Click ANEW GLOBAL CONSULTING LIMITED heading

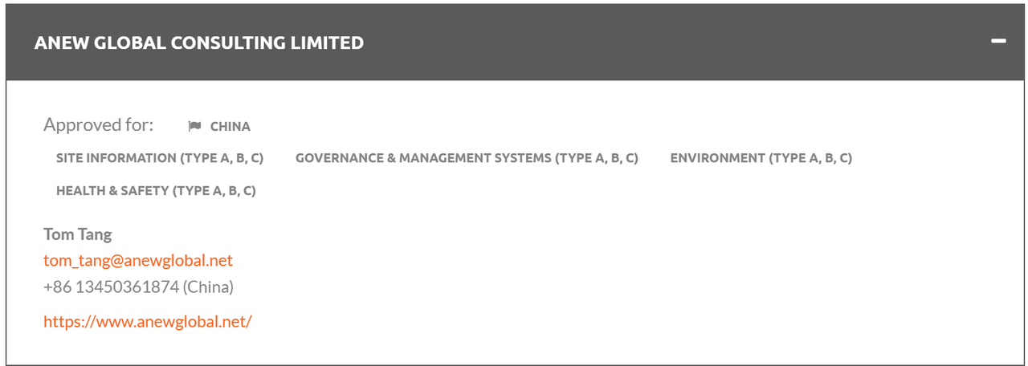[x=199, y=43]
